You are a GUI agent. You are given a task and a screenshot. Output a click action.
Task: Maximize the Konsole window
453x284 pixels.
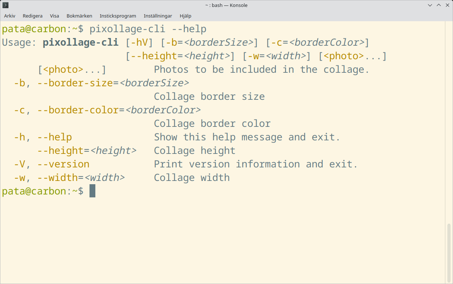point(439,5)
